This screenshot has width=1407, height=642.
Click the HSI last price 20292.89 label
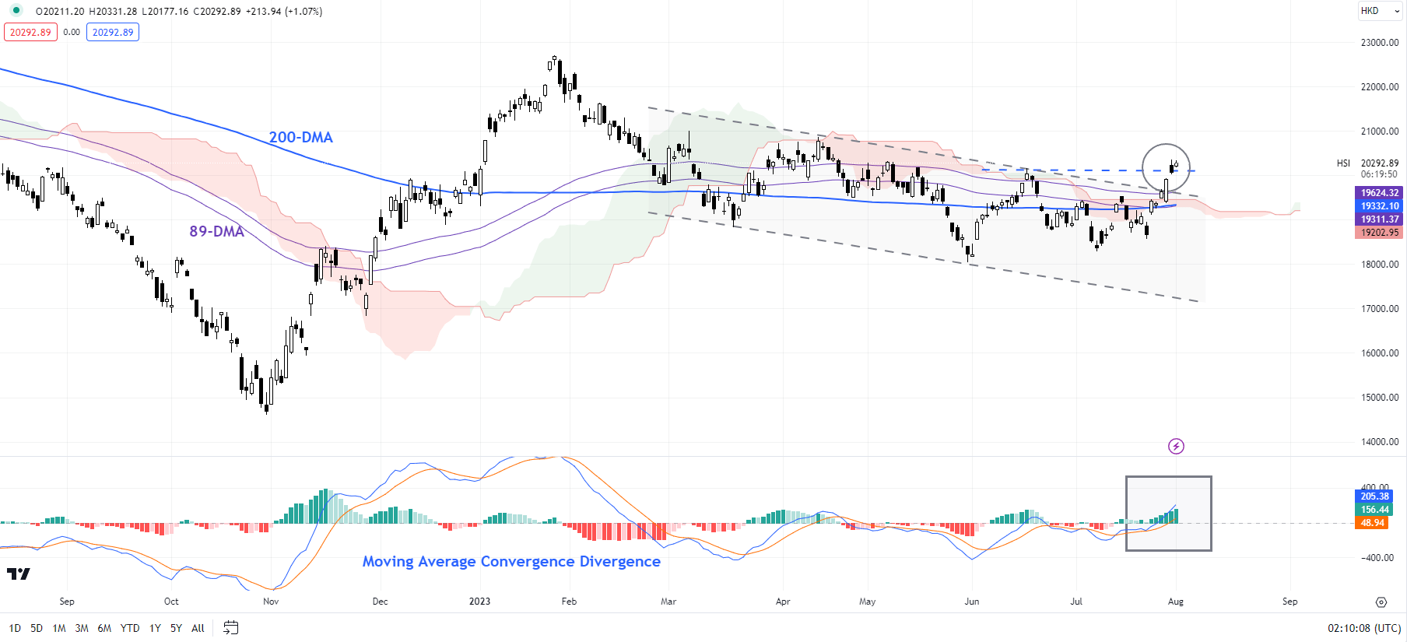(x=1380, y=163)
